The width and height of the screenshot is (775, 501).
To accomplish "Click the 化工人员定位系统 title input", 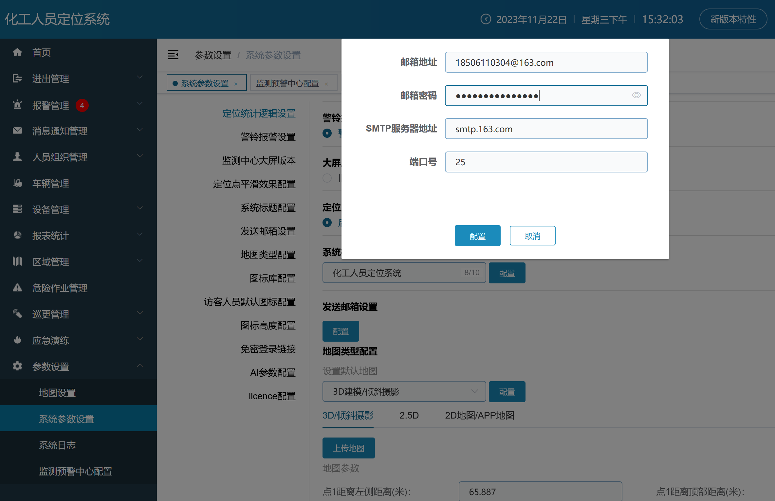I will click(404, 273).
